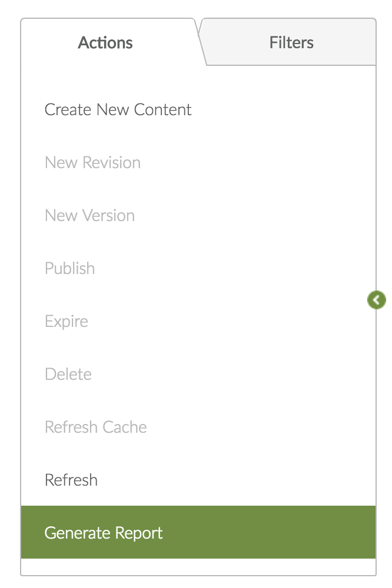This screenshot has height=588, width=392.
Task: Click the Refresh Cache action
Action: pos(96,427)
